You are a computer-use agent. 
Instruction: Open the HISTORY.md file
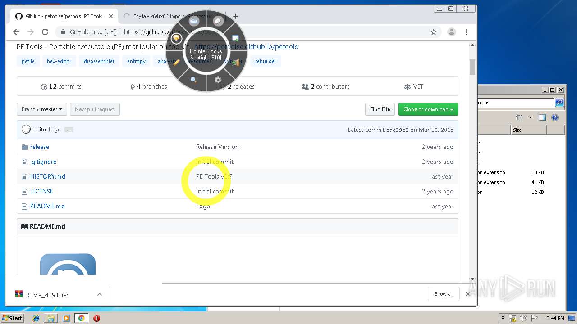click(48, 176)
